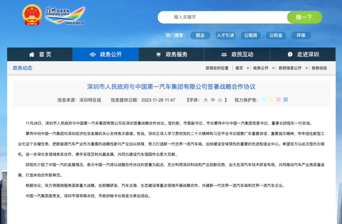342x224 pixels.
Task: Choose the pink eye-protection color
Action: (x=278, y=100)
